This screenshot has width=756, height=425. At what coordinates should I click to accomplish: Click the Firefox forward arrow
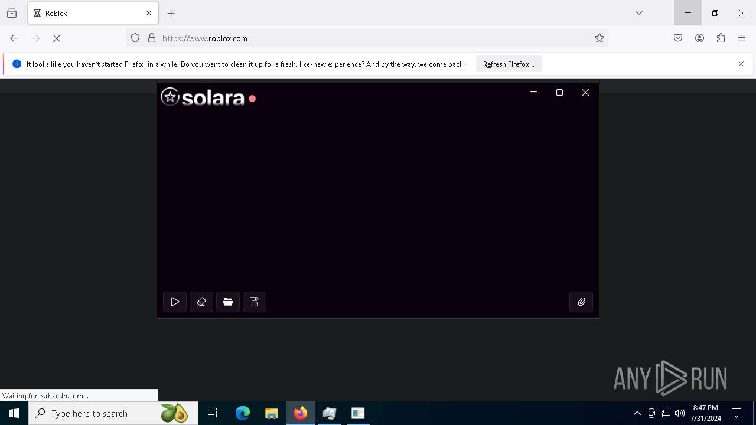(35, 38)
